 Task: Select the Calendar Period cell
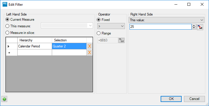35,46
